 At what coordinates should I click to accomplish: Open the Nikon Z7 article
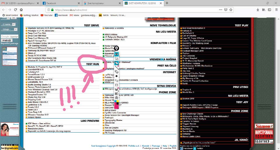coord(32,53)
